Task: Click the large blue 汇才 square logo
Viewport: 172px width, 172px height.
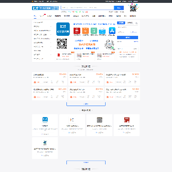Action: 63,29
